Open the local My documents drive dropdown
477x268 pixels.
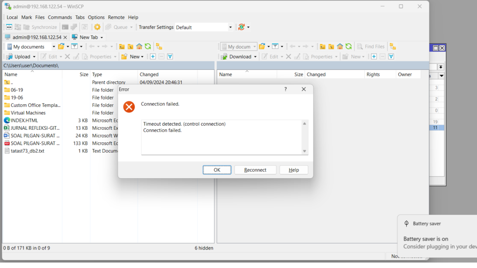coord(54,47)
